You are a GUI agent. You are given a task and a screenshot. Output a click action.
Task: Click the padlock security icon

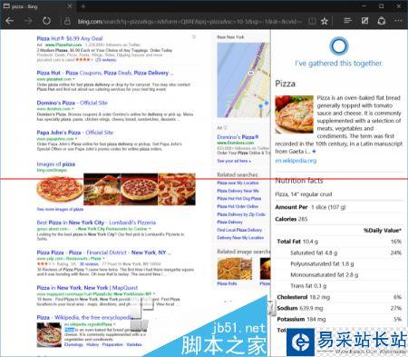pyautogui.click(x=67, y=21)
